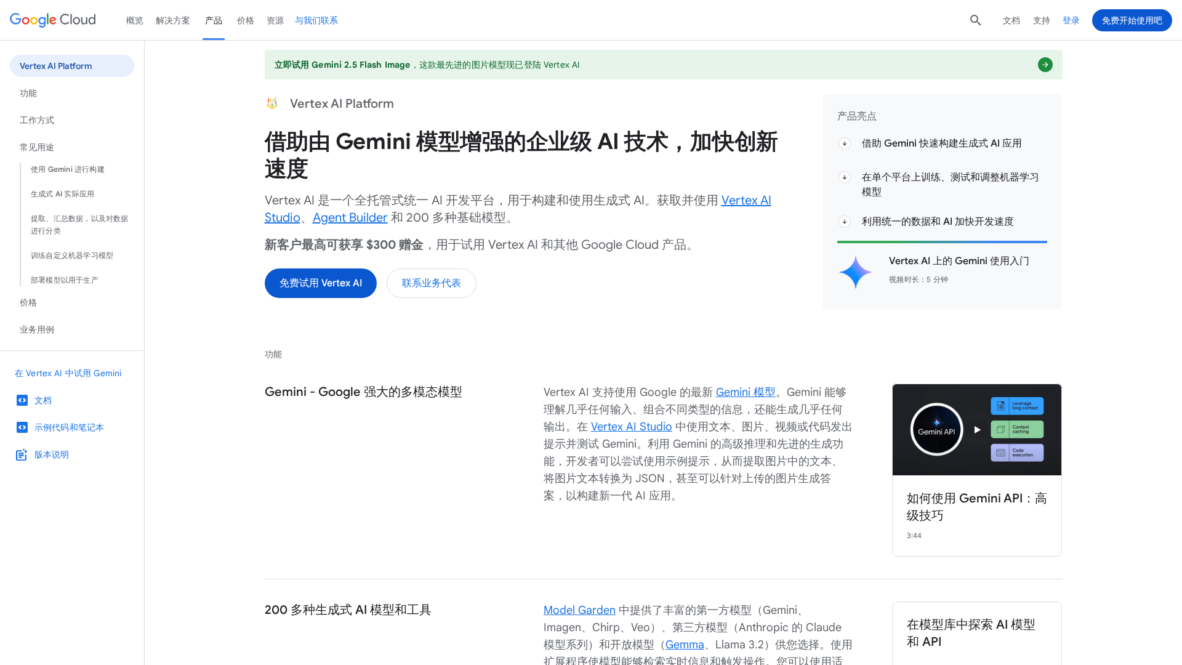Click the 免费试用 Vertex AI button
This screenshot has width=1182, height=665.
tap(320, 283)
